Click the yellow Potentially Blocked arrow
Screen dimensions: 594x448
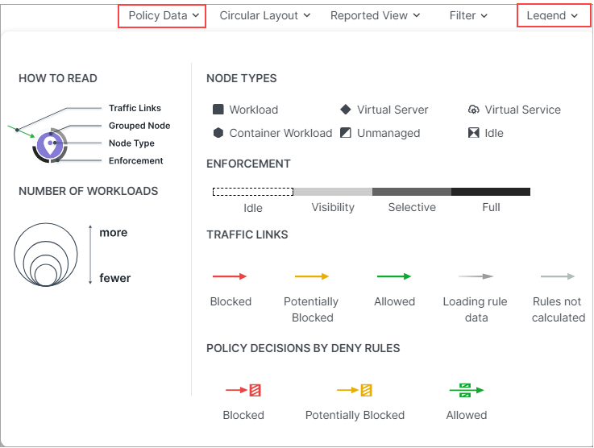pos(312,276)
